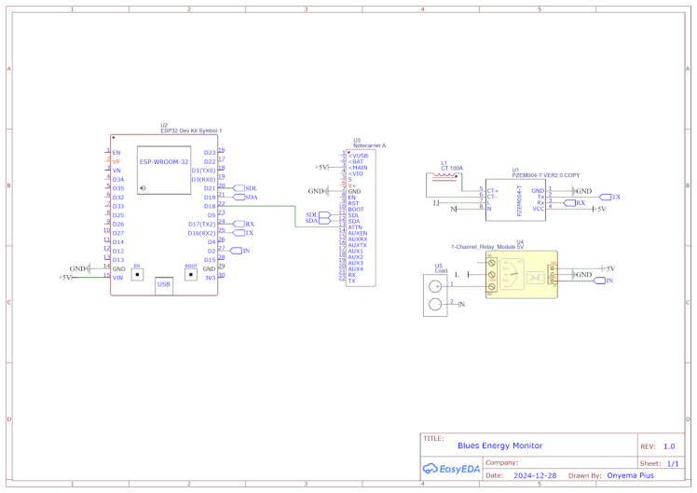Screen dimensions: 697x493
Task: Click the 'PZEM004-T VER2.0 COPY' label
Action: tap(546, 175)
